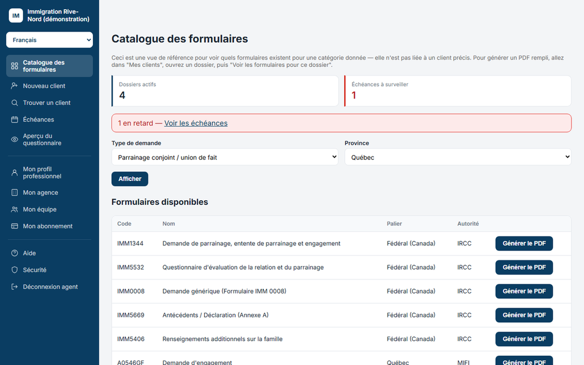
Task: Click the question mark icon beside Aide
Action: [x=15, y=253]
